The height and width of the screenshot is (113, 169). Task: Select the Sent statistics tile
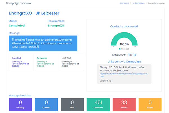click(x=72, y=104)
